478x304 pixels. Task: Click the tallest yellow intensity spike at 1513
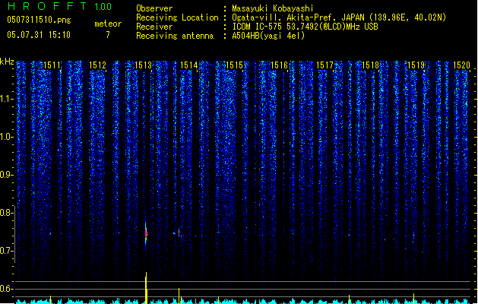click(x=147, y=288)
